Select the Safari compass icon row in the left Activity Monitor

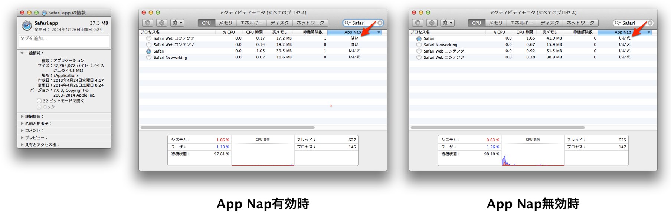(263, 51)
